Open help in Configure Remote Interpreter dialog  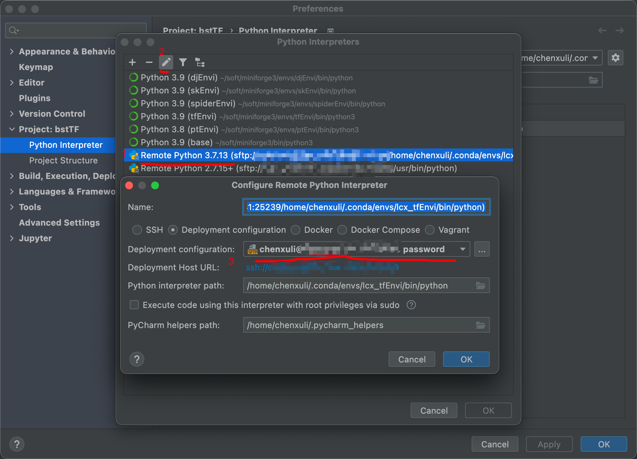[137, 359]
